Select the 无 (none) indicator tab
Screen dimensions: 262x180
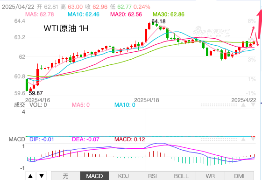(x=65, y=176)
